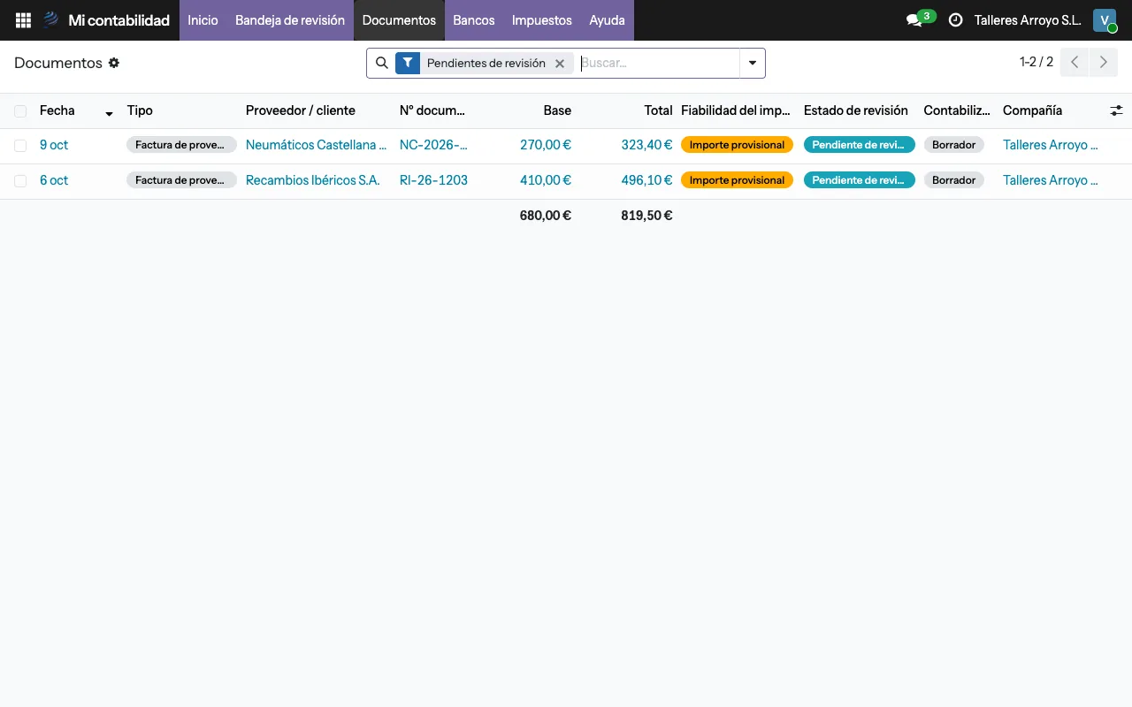Image resolution: width=1132 pixels, height=707 pixels.
Task: Sort by the Compañía column header
Action: click(x=1032, y=110)
